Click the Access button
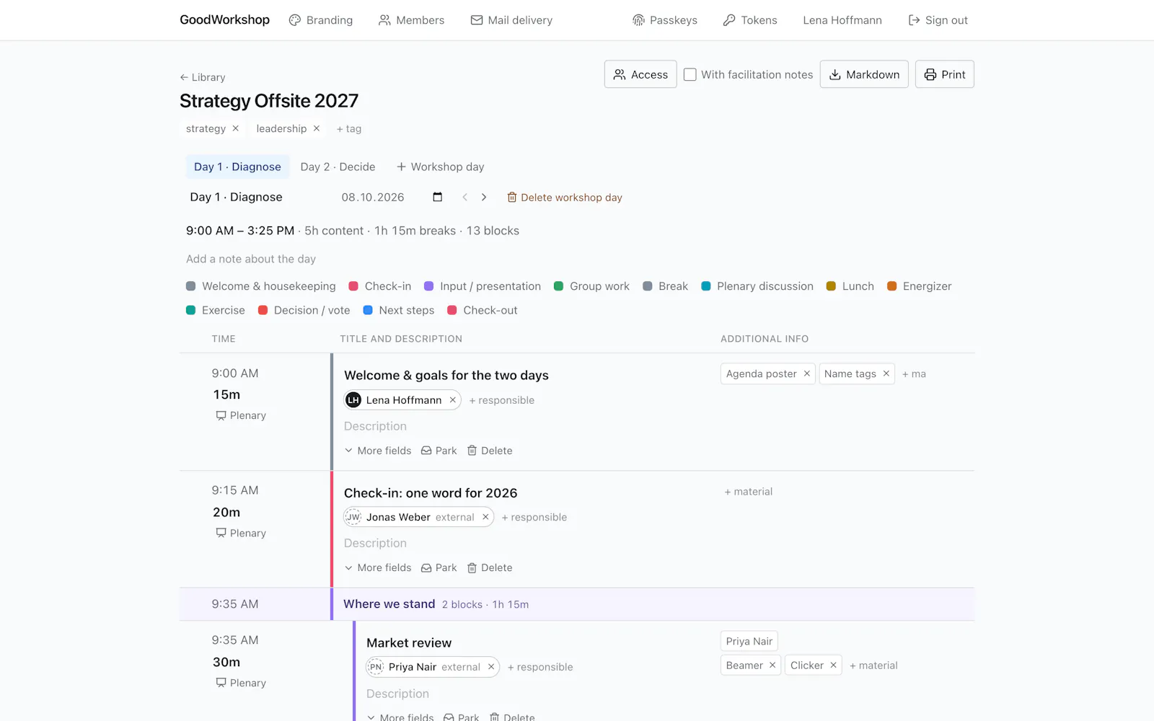 [640, 74]
